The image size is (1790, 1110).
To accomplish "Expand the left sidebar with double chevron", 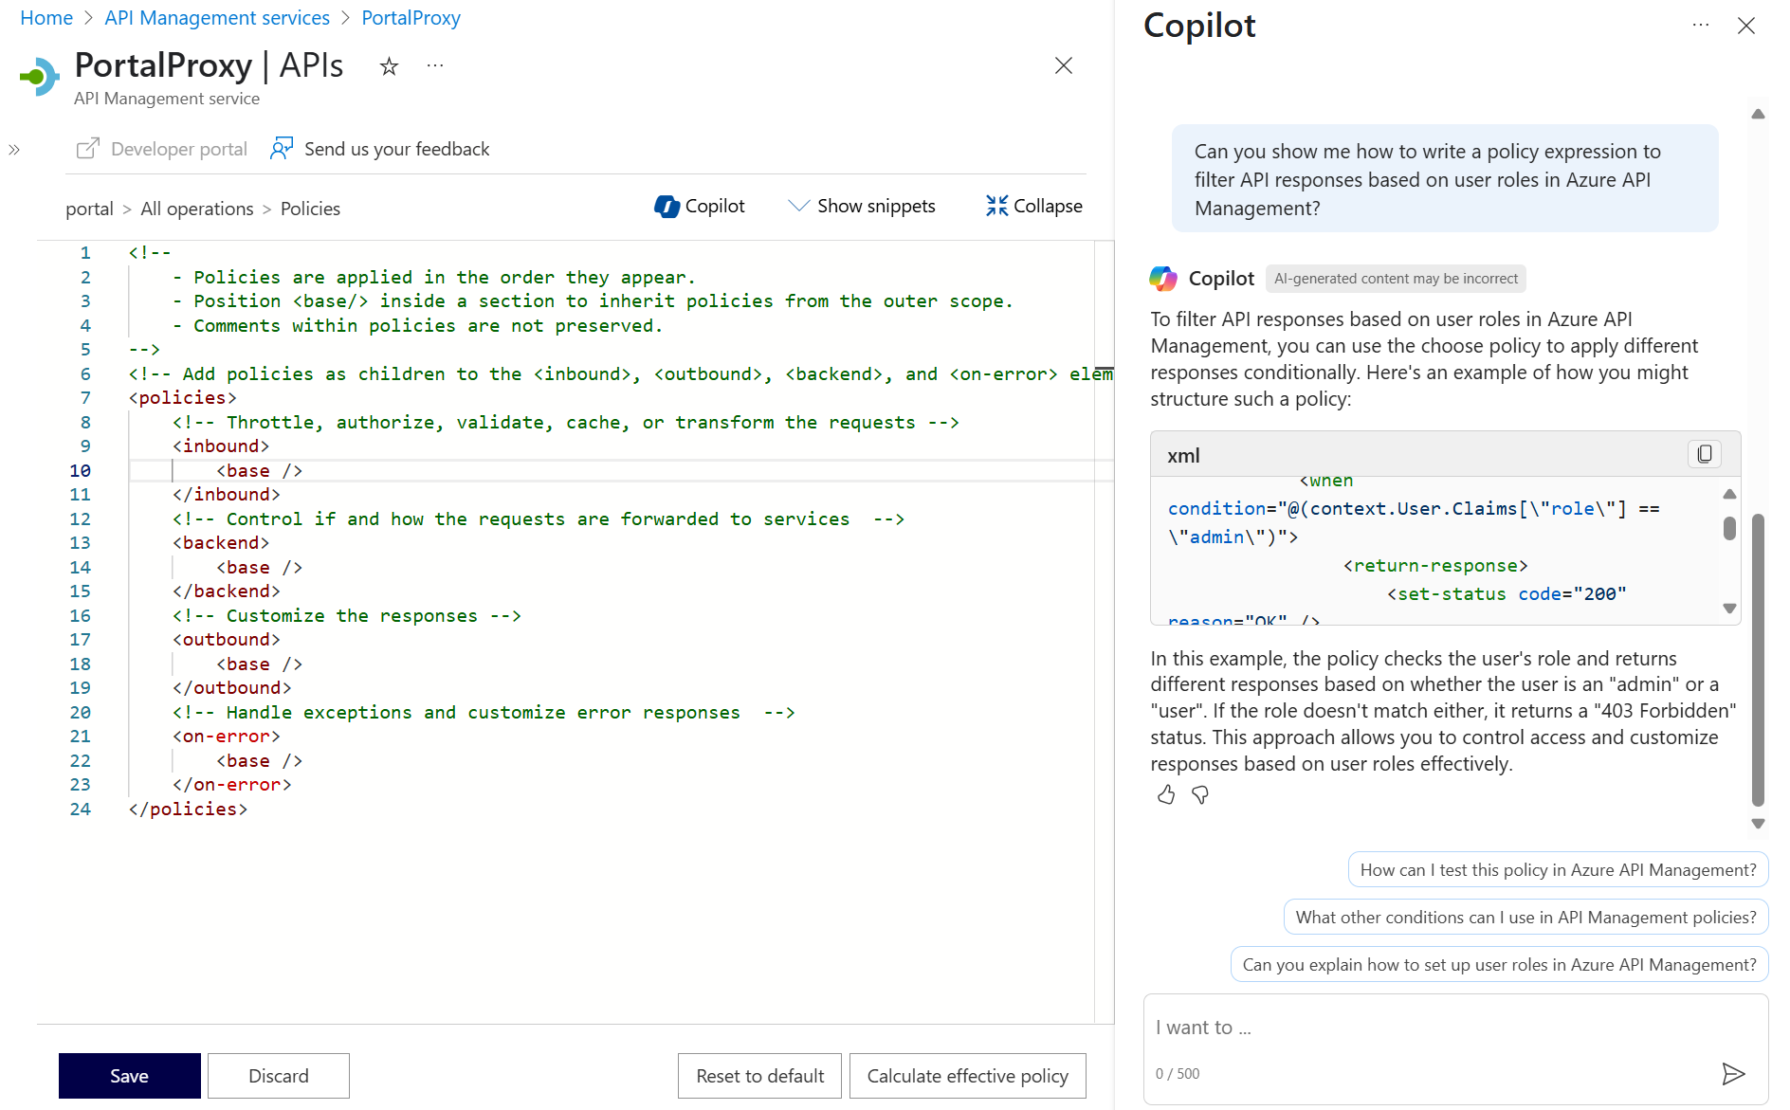I will pyautogui.click(x=14, y=150).
